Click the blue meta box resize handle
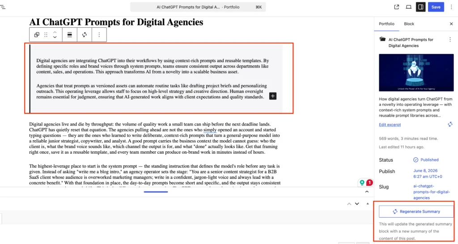 (x=156, y=192)
